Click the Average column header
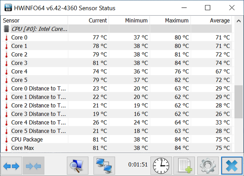The image size is (244, 176). pyautogui.click(x=211, y=20)
